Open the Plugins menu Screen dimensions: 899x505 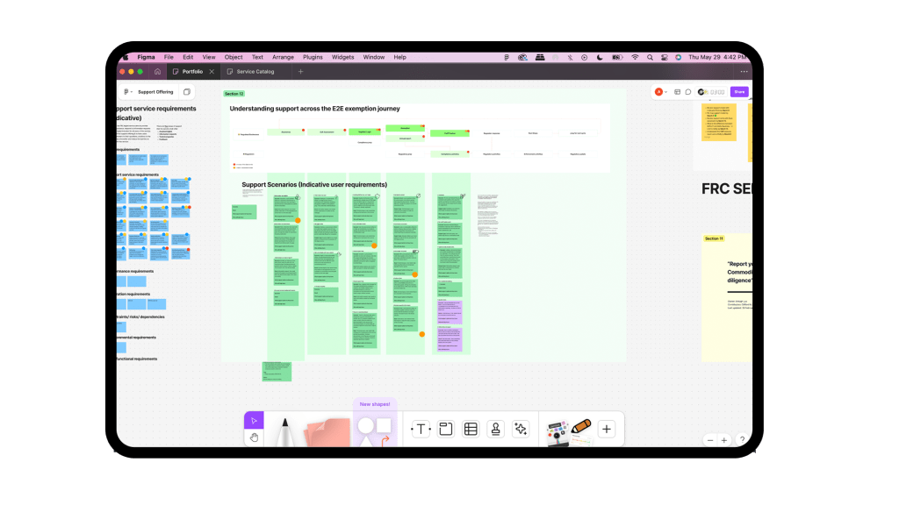(x=313, y=57)
